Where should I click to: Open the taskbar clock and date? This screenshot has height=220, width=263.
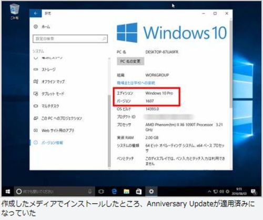click(x=239, y=192)
